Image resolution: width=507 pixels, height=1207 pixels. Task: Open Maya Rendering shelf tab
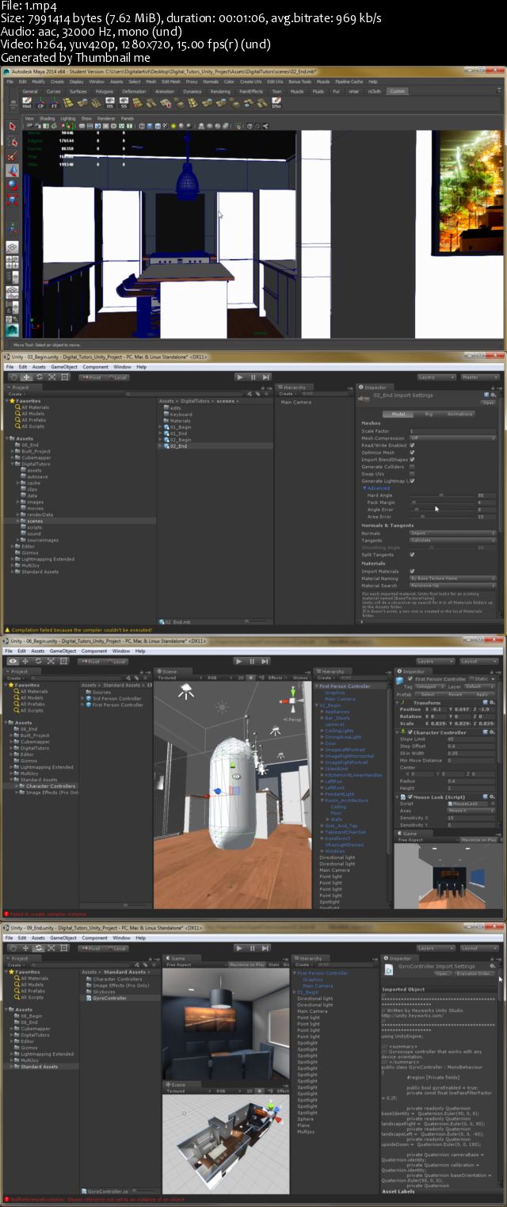point(220,91)
